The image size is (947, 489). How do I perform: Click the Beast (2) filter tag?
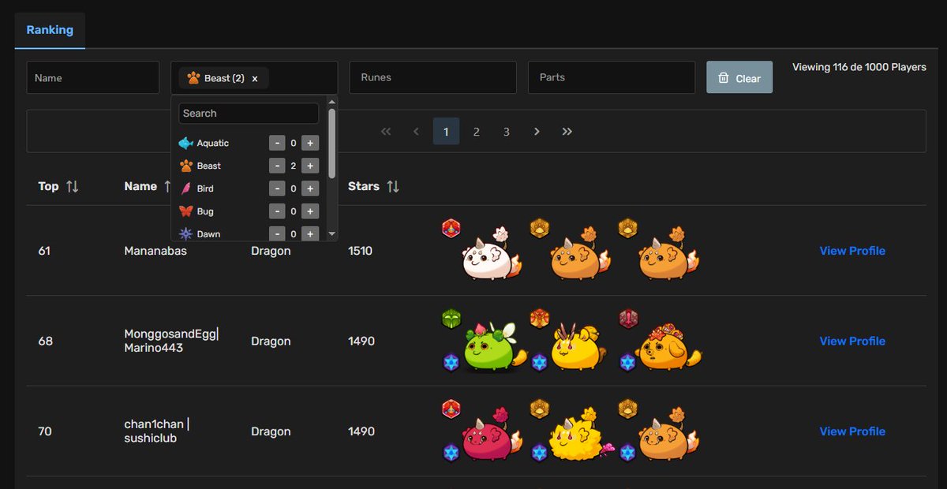point(223,78)
